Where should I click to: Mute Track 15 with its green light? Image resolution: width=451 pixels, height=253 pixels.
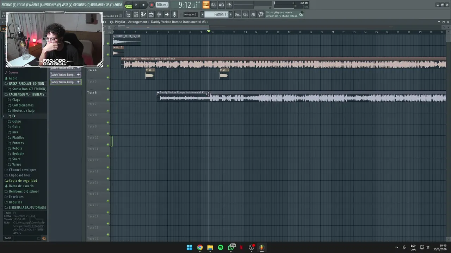click(x=108, y=201)
